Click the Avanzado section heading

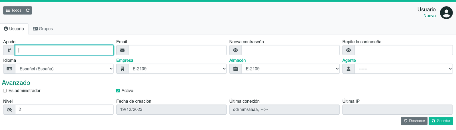coord(16,83)
